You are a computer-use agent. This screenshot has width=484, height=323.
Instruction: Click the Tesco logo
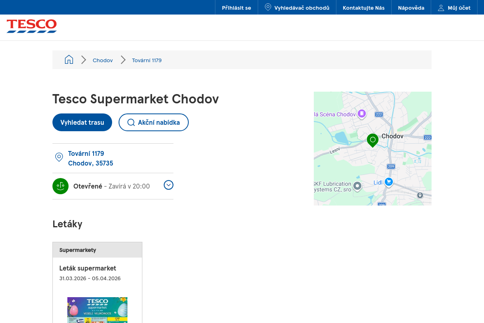(31, 26)
